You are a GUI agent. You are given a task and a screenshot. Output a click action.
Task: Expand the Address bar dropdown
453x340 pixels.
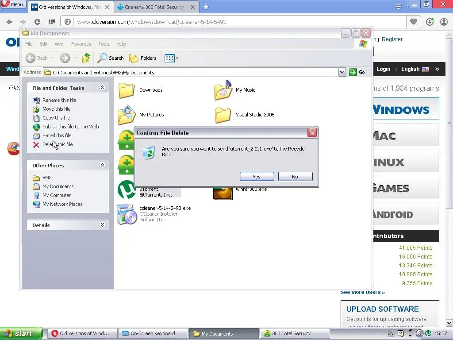tap(342, 72)
